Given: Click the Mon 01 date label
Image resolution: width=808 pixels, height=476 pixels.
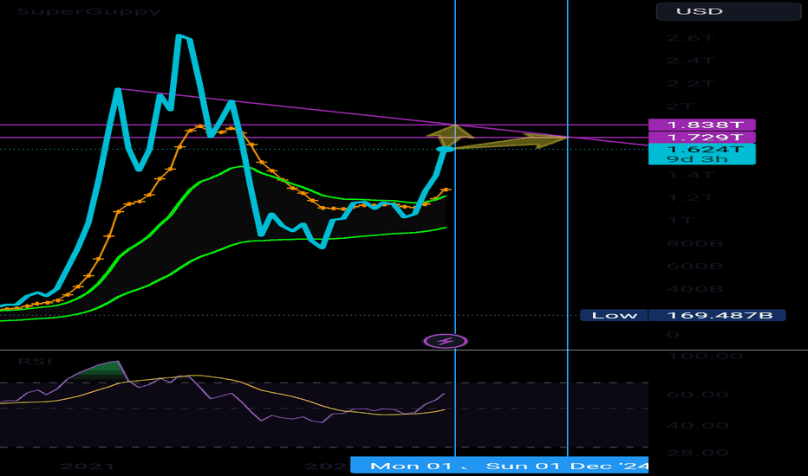Looking at the screenshot, I should click(411, 466).
